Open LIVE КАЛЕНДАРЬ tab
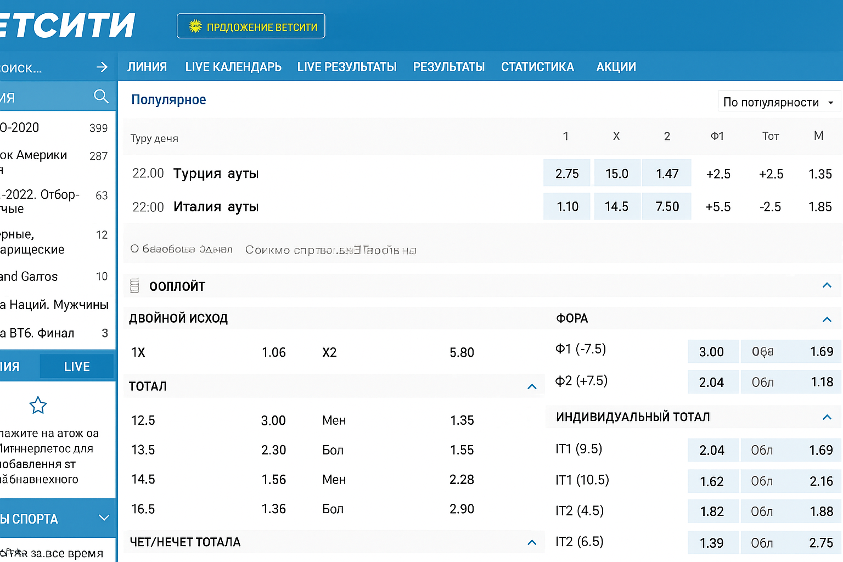The image size is (843, 562). point(233,67)
